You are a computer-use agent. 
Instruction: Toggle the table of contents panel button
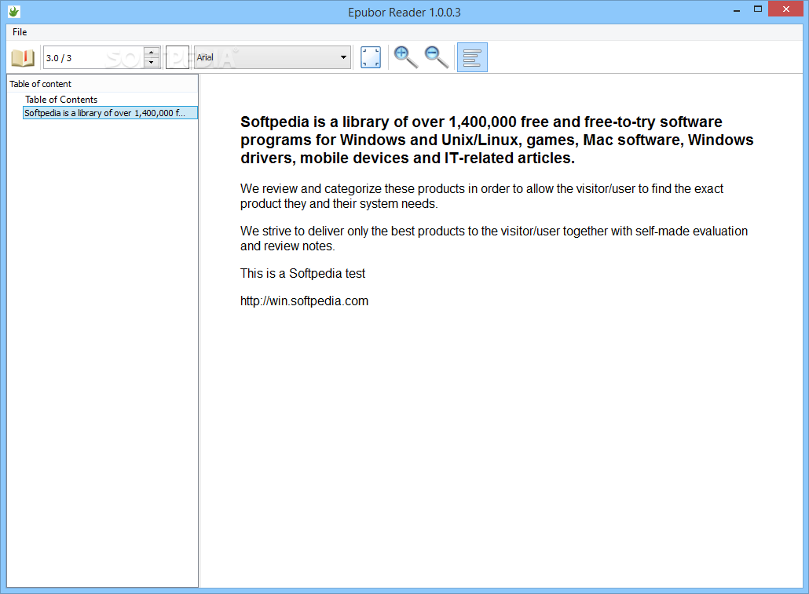pos(472,57)
